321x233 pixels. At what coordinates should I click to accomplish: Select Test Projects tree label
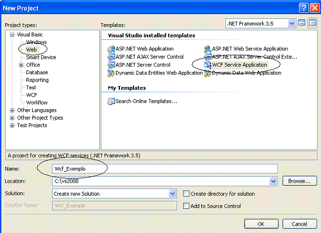pyautogui.click(x=32, y=125)
